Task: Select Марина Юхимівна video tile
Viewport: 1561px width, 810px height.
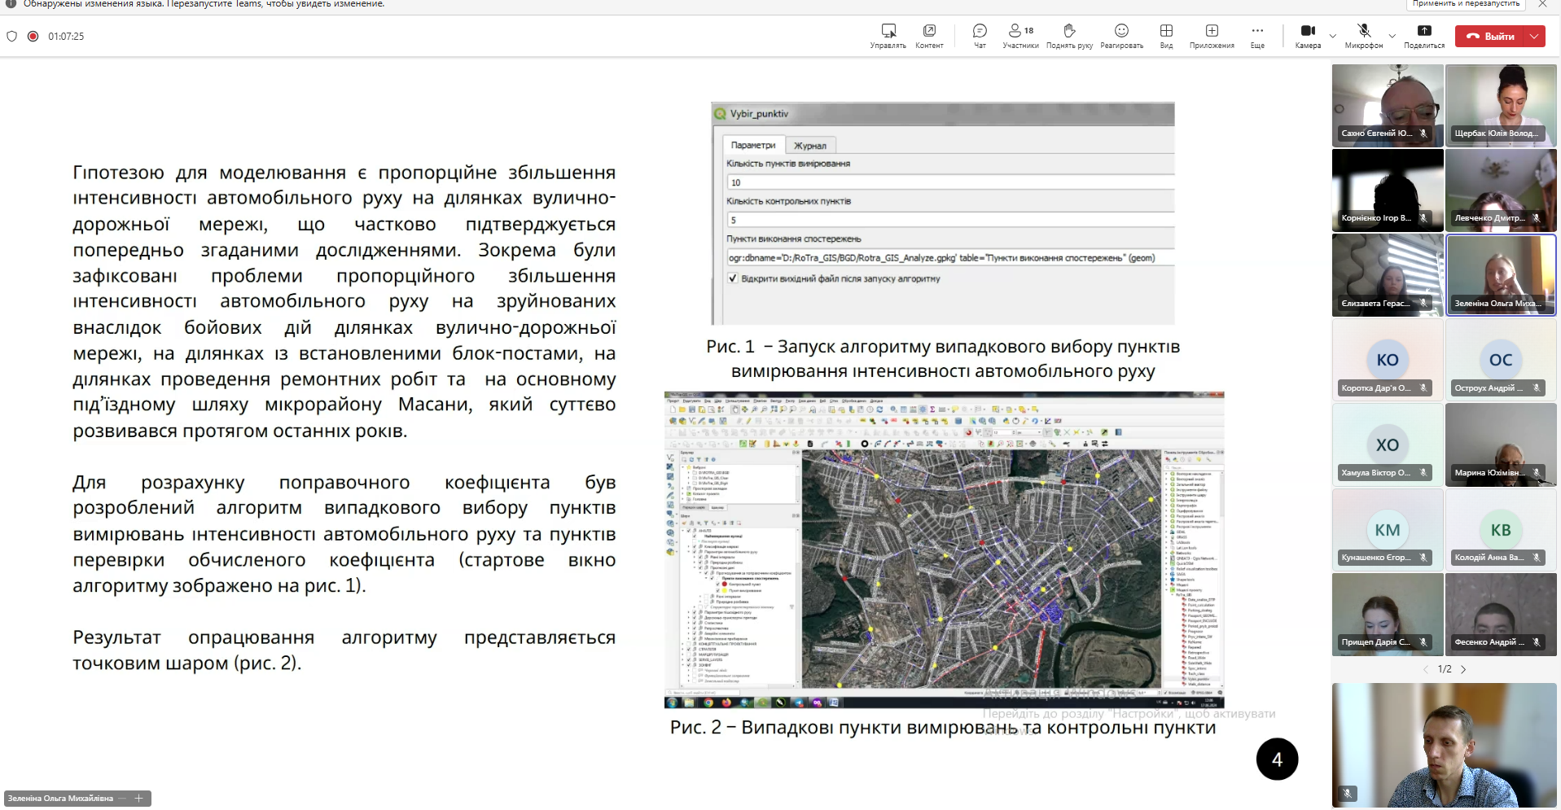Action: [1501, 444]
